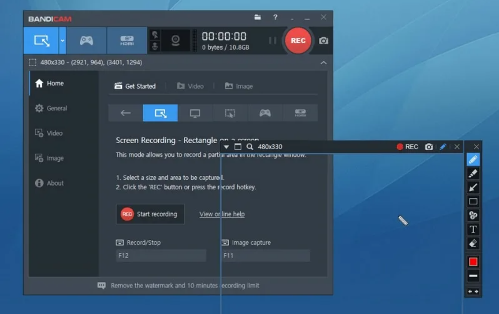
Task: Select the numbering drawing tool
Action: tap(473, 215)
